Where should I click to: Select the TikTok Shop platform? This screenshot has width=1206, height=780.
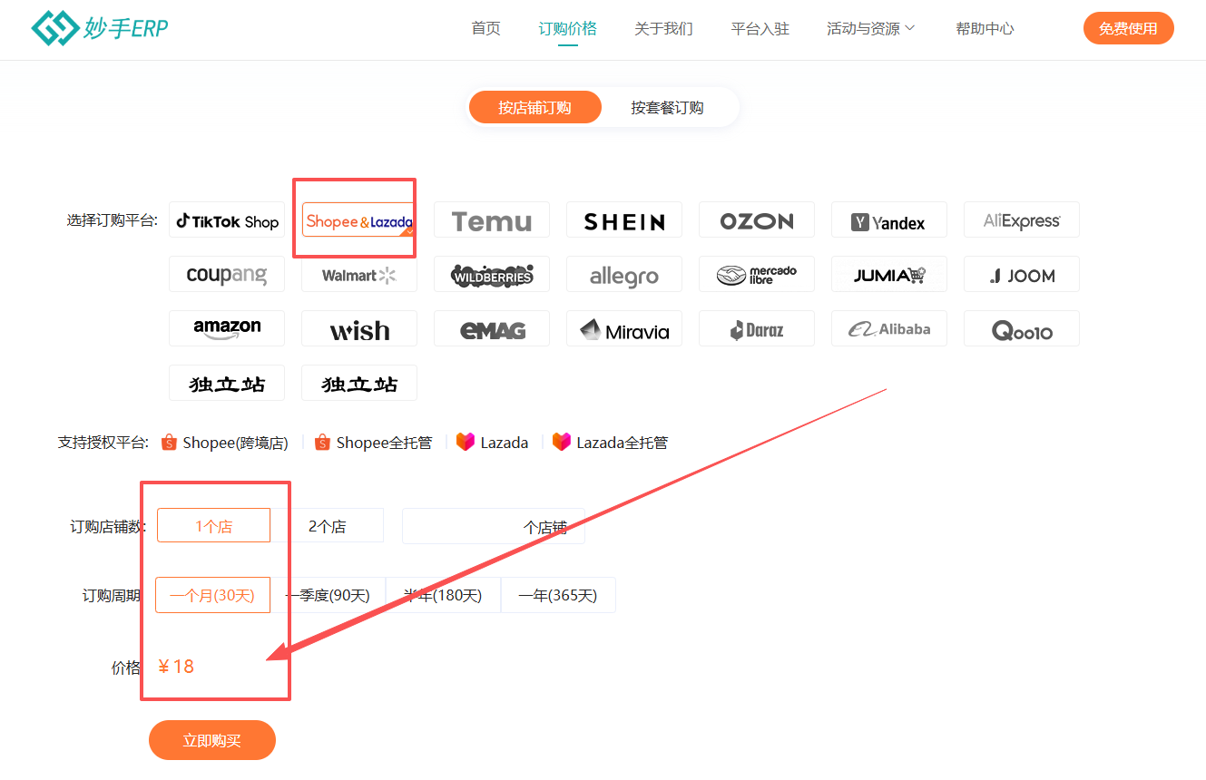point(227,219)
